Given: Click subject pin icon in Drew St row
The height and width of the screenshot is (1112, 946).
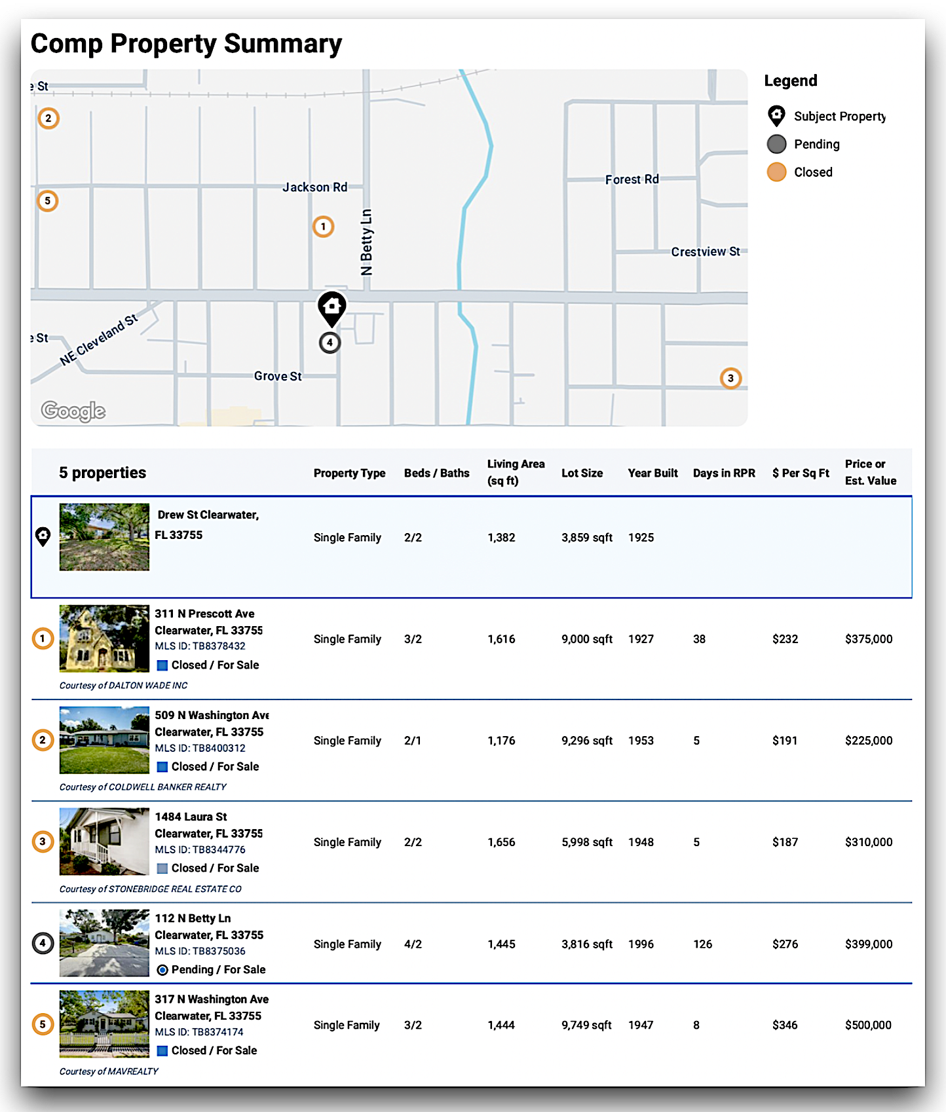Looking at the screenshot, I should 43,537.
